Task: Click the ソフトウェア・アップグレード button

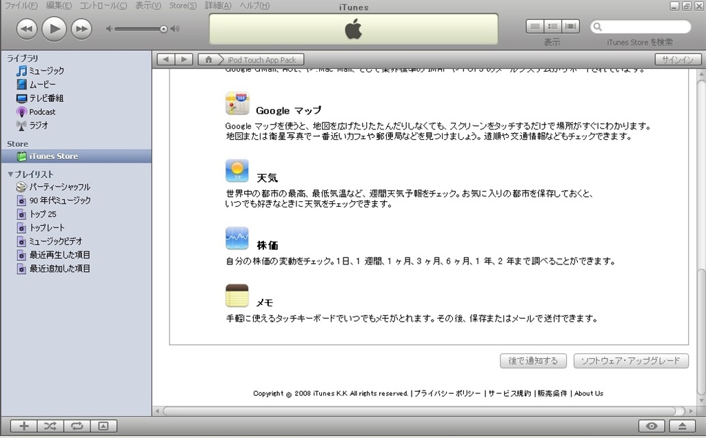Action: (x=631, y=361)
